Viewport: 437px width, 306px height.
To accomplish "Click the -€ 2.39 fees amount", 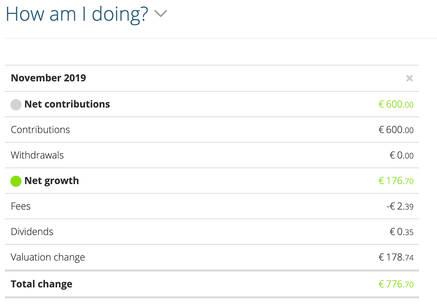I will click(x=400, y=206).
